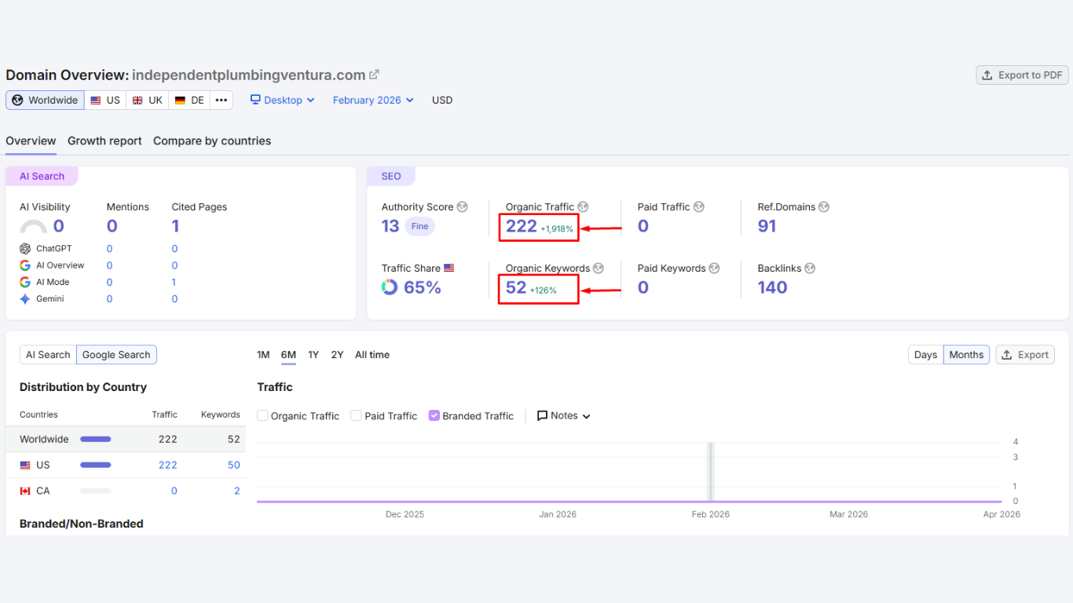Viewport: 1073px width, 603px height.
Task: Click the German flag icon in the region bar
Action: click(x=180, y=100)
